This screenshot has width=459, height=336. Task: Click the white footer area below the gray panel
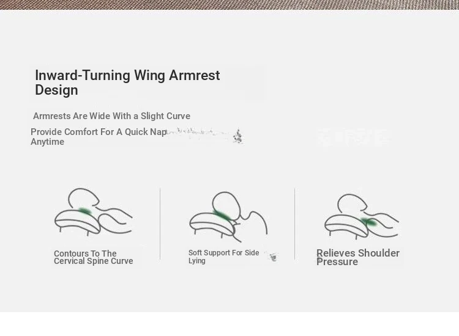pyautogui.click(x=229, y=324)
